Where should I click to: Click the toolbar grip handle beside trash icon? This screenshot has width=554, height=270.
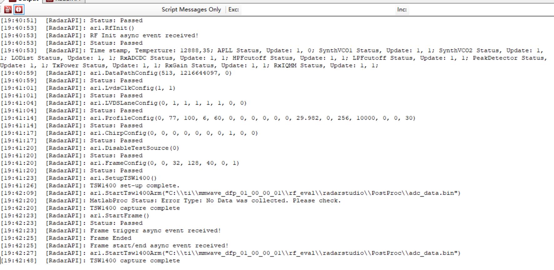tap(2, 10)
